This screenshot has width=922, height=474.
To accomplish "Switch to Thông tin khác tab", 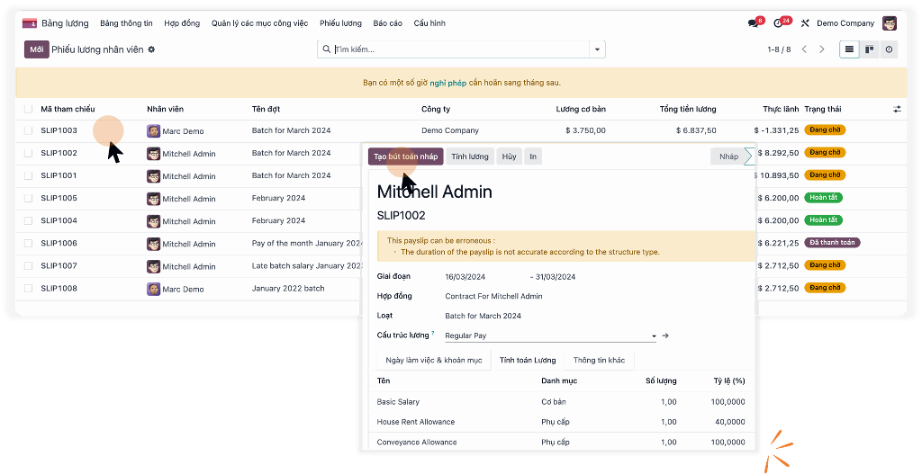I will [599, 360].
